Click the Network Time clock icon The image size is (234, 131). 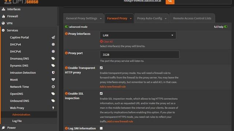pyautogui.click(x=53, y=87)
